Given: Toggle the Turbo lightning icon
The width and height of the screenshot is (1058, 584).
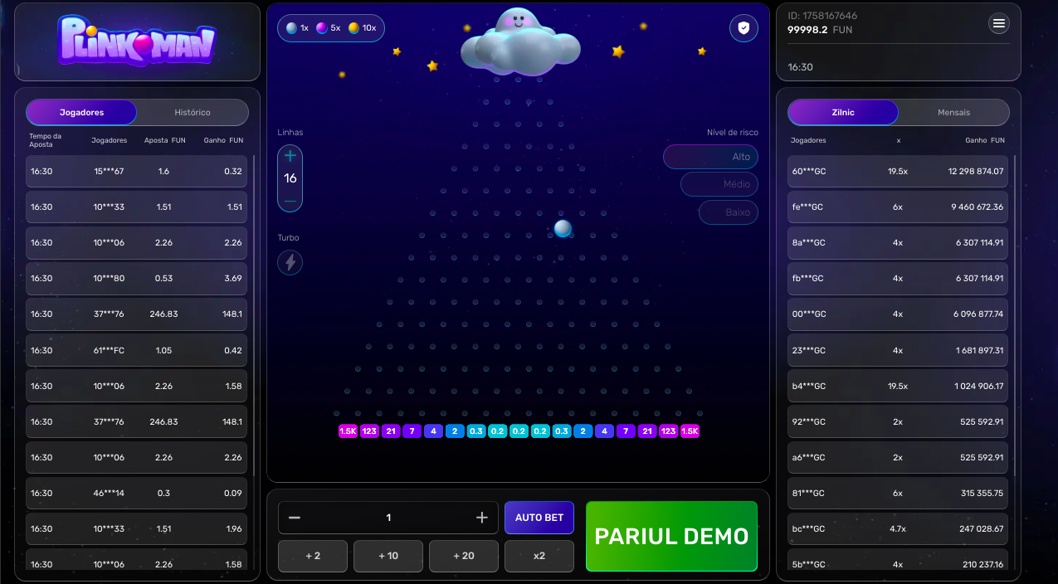Looking at the screenshot, I should (x=290, y=262).
